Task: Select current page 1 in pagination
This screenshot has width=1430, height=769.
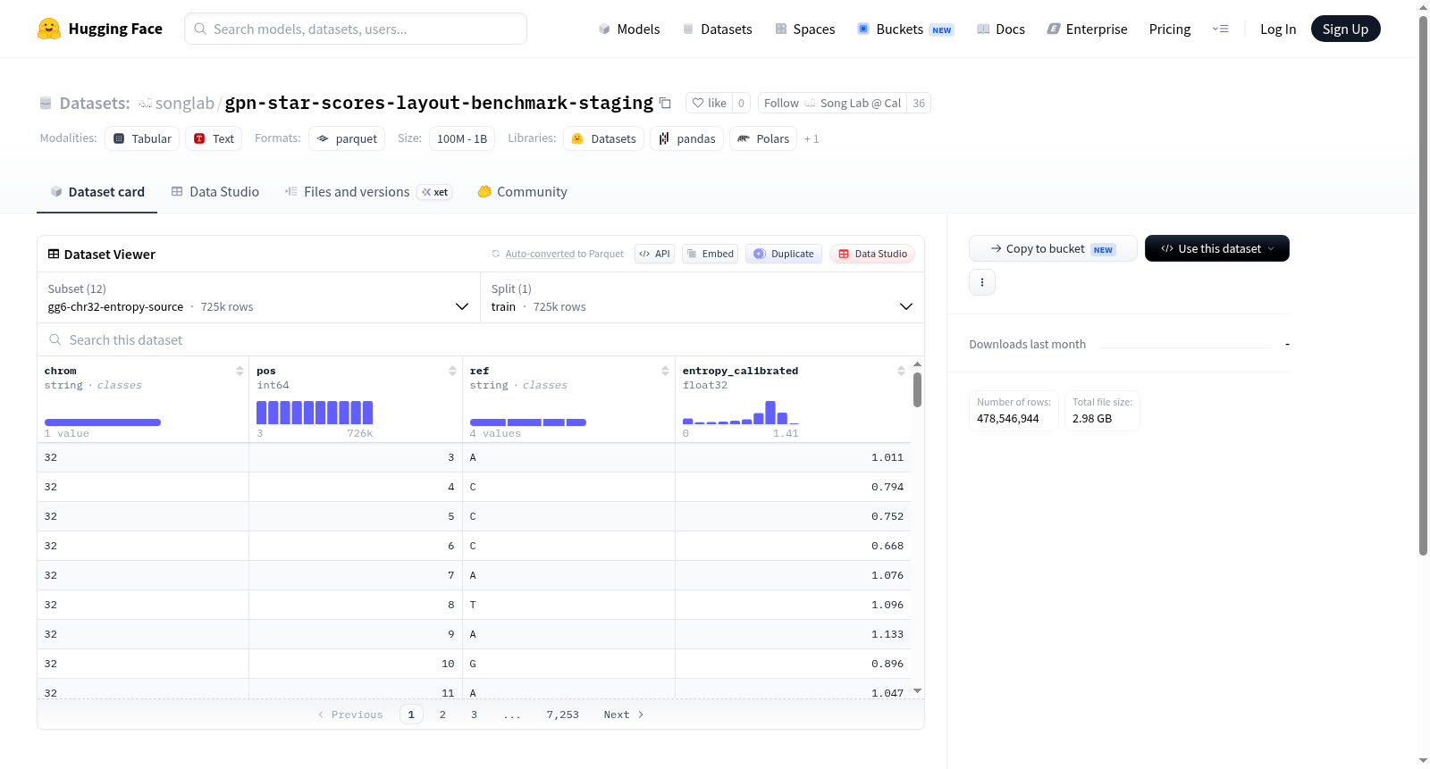Action: [x=411, y=714]
